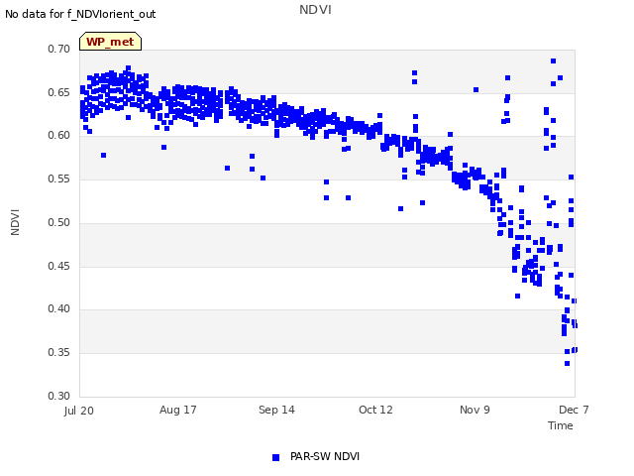This screenshot has height=476, width=634.
Task: Click the 'No data for f_NDVIorient_out' message
Action: [80, 14]
